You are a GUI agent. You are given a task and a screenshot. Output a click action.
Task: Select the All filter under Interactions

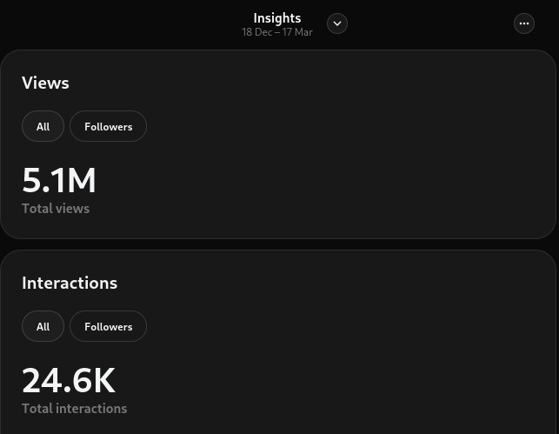[x=43, y=326]
